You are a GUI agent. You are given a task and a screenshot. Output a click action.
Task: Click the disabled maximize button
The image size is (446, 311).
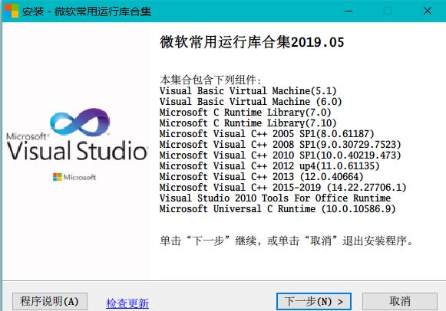pos(388,11)
